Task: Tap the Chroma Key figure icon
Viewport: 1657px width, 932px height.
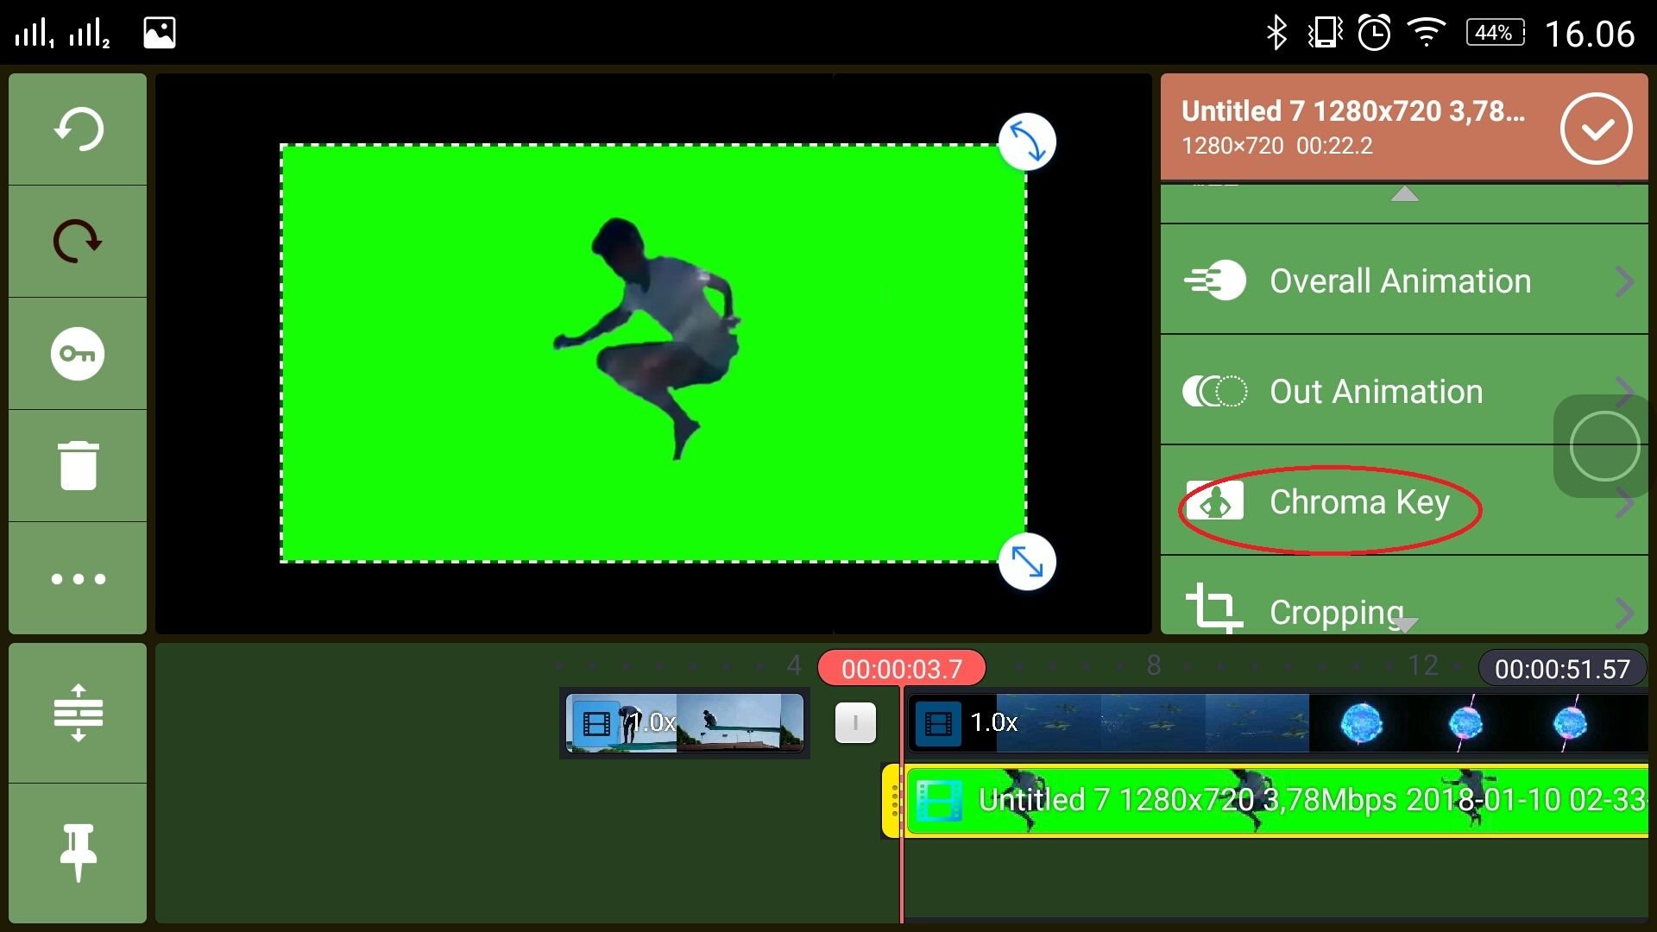Action: (1214, 501)
